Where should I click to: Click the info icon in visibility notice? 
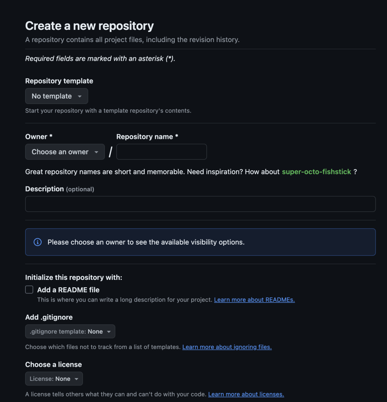[37, 242]
